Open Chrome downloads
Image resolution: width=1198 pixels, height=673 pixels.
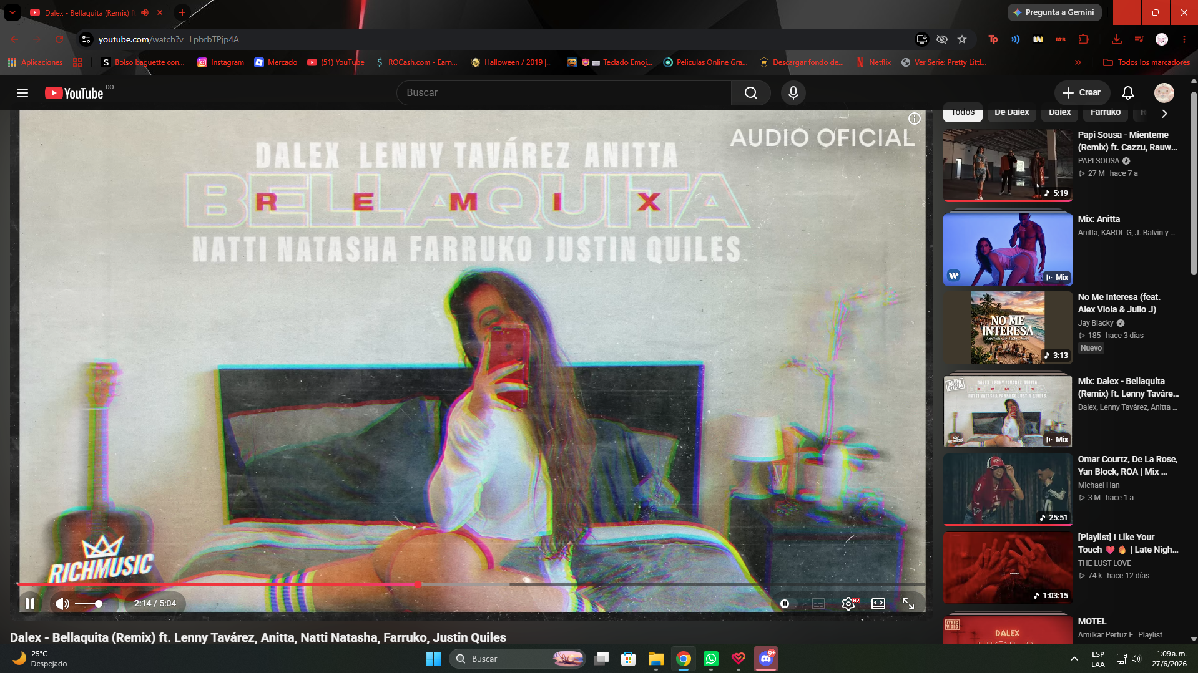1117,39
